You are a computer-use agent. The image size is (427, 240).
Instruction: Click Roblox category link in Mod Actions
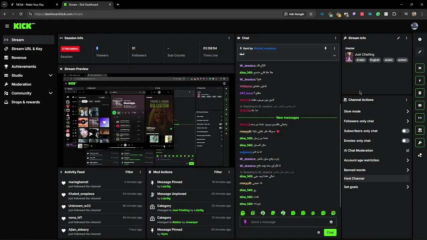(x=177, y=222)
